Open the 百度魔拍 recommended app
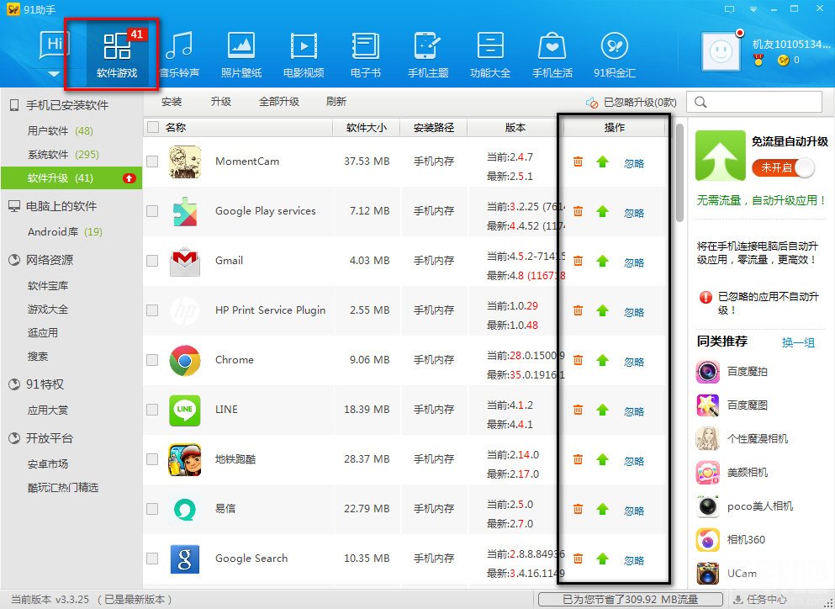The width and height of the screenshot is (835, 609). [x=732, y=371]
